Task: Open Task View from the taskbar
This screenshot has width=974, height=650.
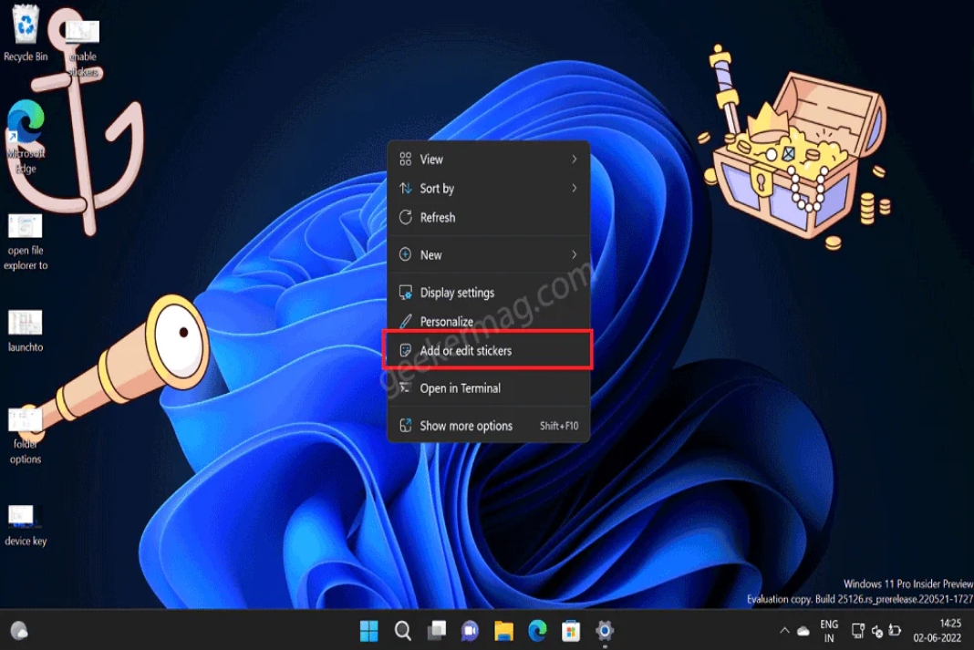Action: click(436, 630)
